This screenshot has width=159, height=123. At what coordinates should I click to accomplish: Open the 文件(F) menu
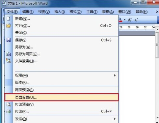(x=12, y=12)
